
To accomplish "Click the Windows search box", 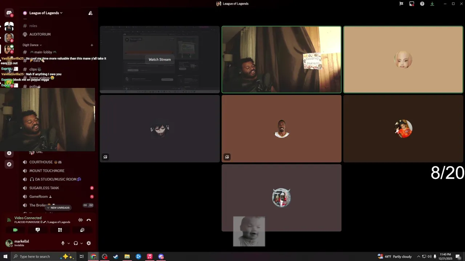I will coord(43,257).
